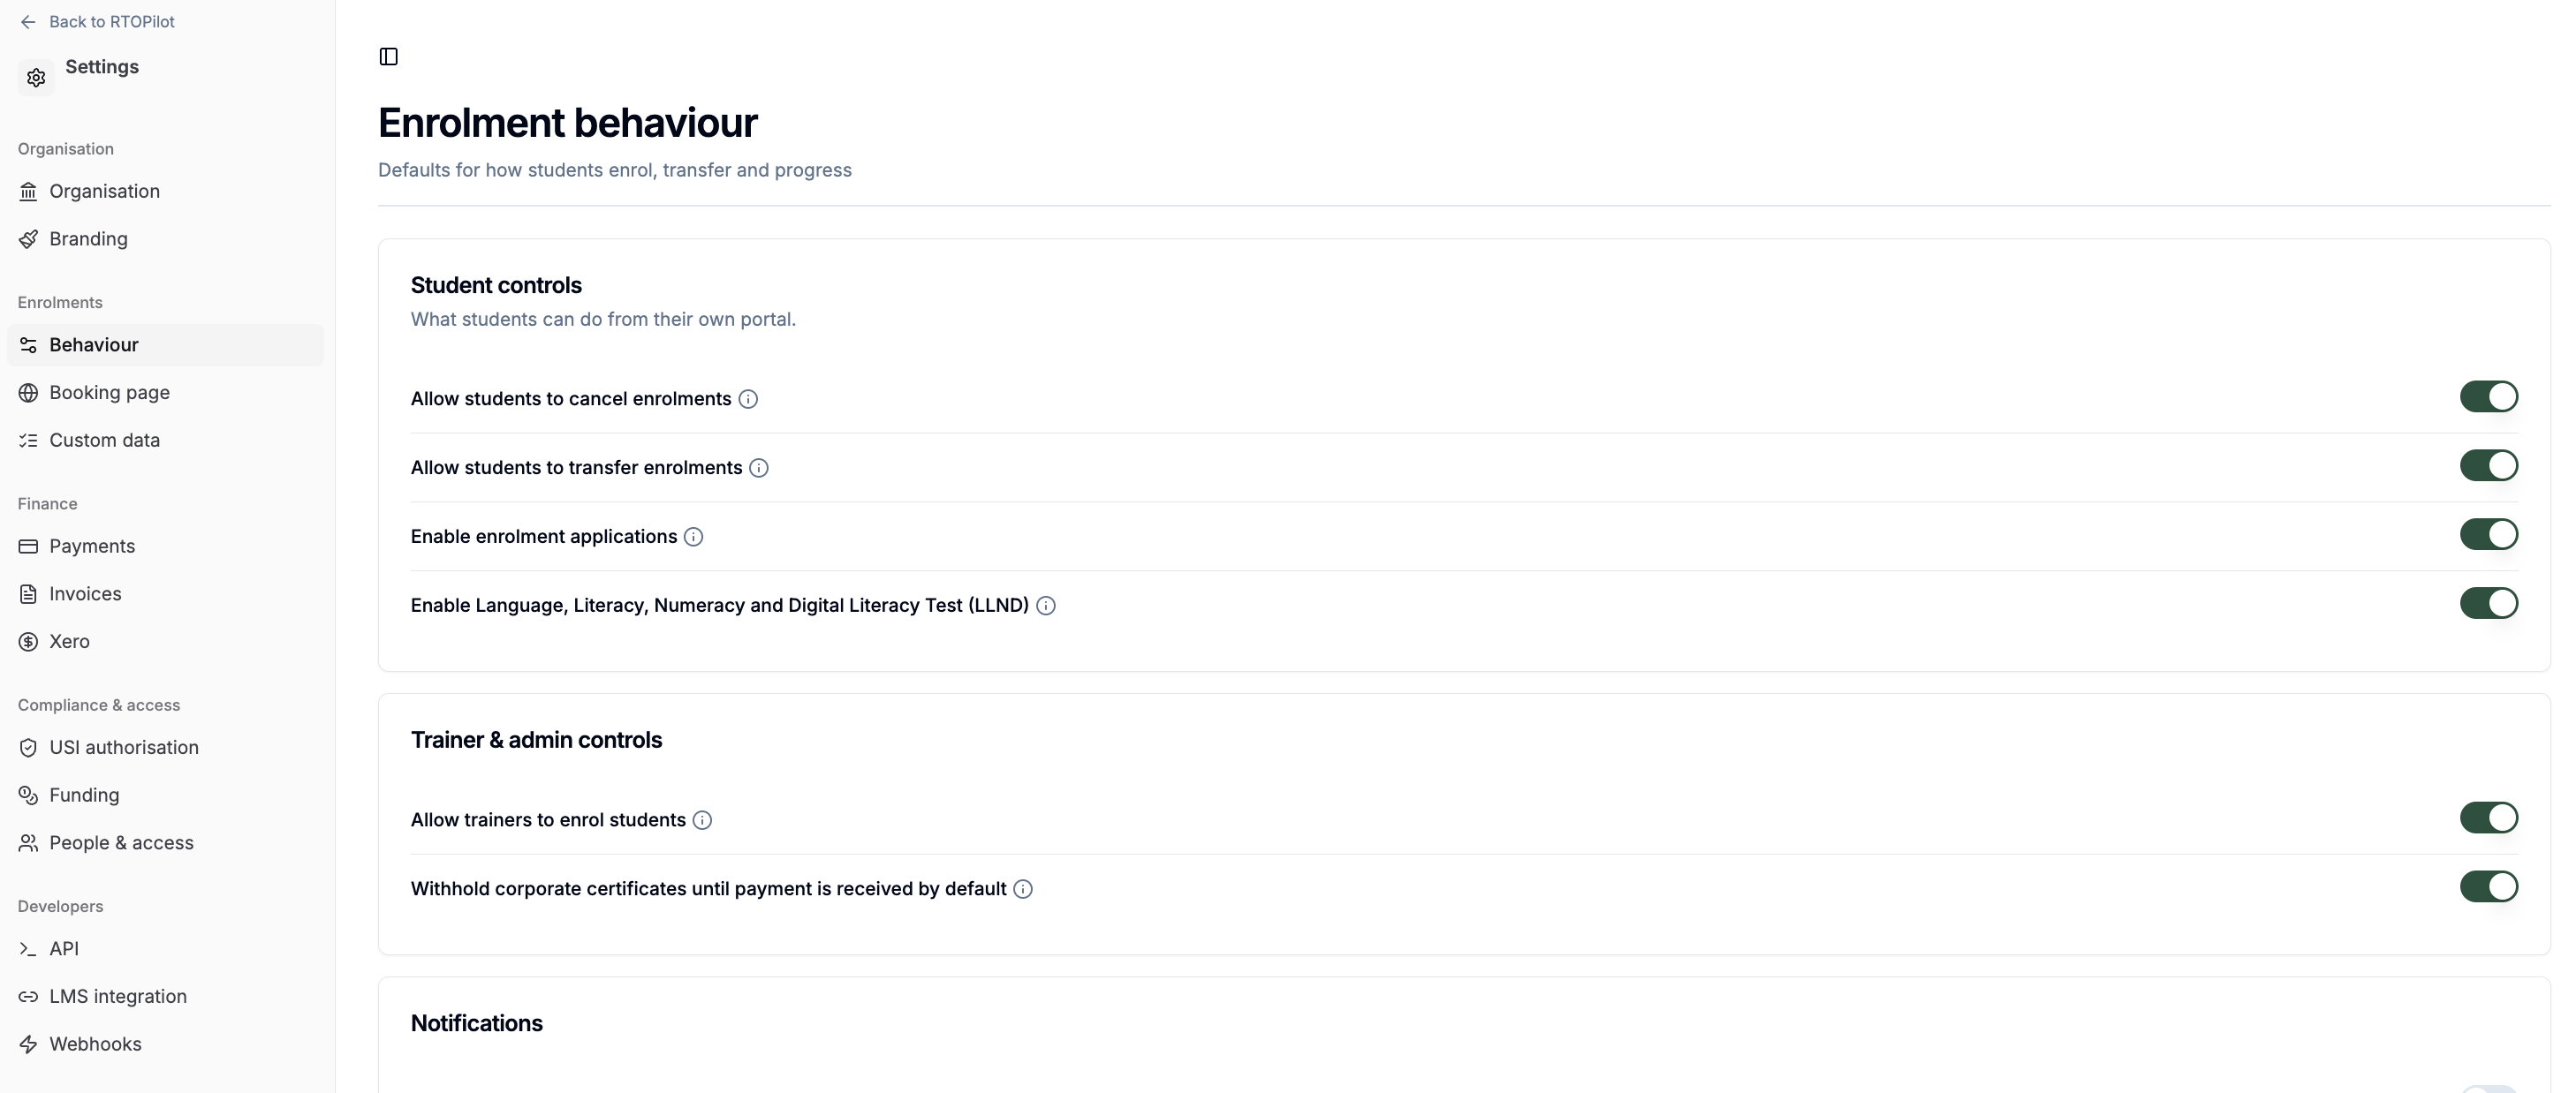Click the Settings gear icon
The width and height of the screenshot is (2576, 1093).
coord(36,78)
